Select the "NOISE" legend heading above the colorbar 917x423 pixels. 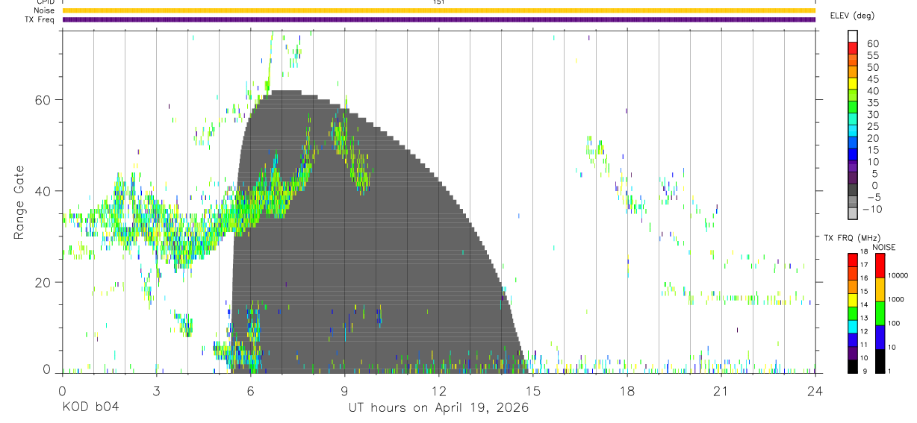coord(884,248)
